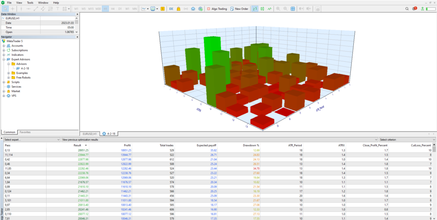Toggle bar chart display mode
Screen dimensions: 437x220
click(255, 9)
